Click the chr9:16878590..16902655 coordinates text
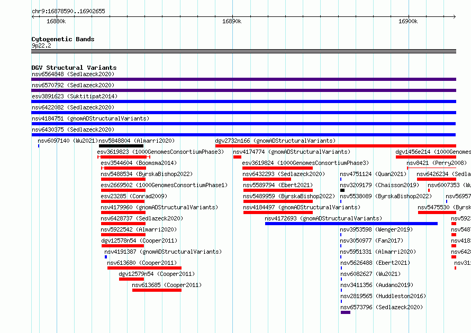 68,11
